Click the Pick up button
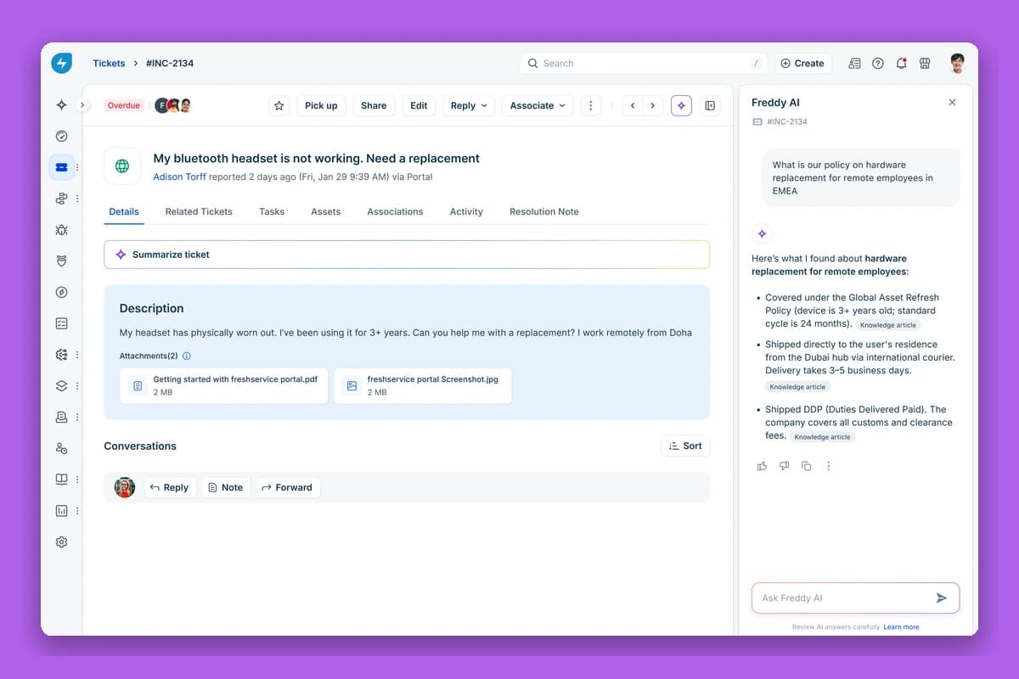Screen dimensions: 1019x679 click(x=321, y=105)
